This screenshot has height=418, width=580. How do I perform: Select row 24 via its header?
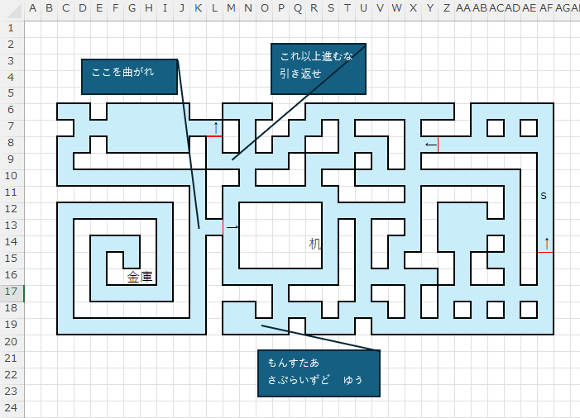tap(12, 408)
